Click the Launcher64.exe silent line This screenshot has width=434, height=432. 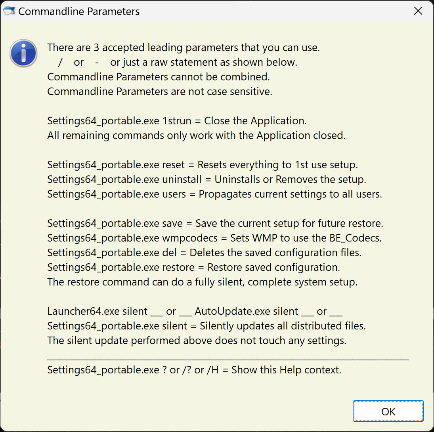195,311
